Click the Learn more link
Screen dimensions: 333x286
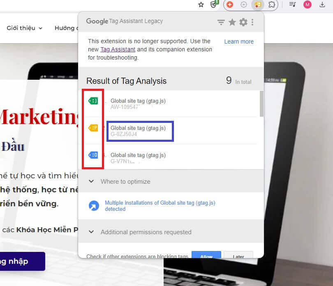239,42
